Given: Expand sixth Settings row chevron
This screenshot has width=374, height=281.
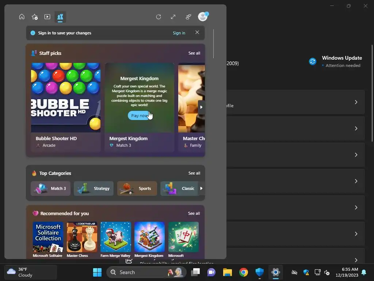Looking at the screenshot, I should [356, 234].
